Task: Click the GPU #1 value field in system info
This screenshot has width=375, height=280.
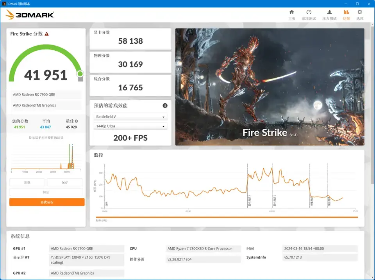Action: tap(87, 248)
